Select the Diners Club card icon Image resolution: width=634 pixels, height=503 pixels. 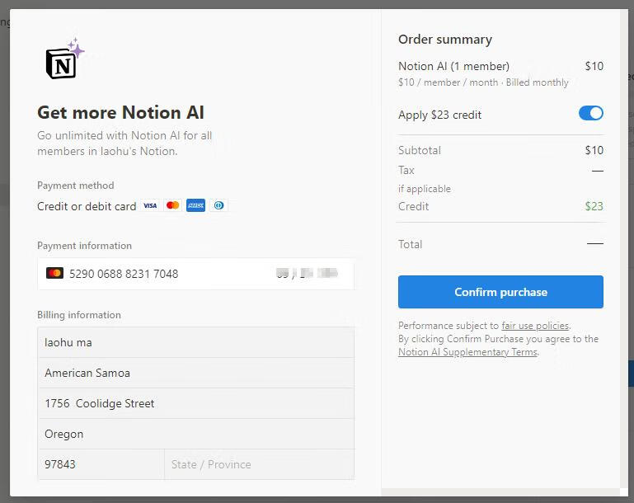[x=218, y=205]
